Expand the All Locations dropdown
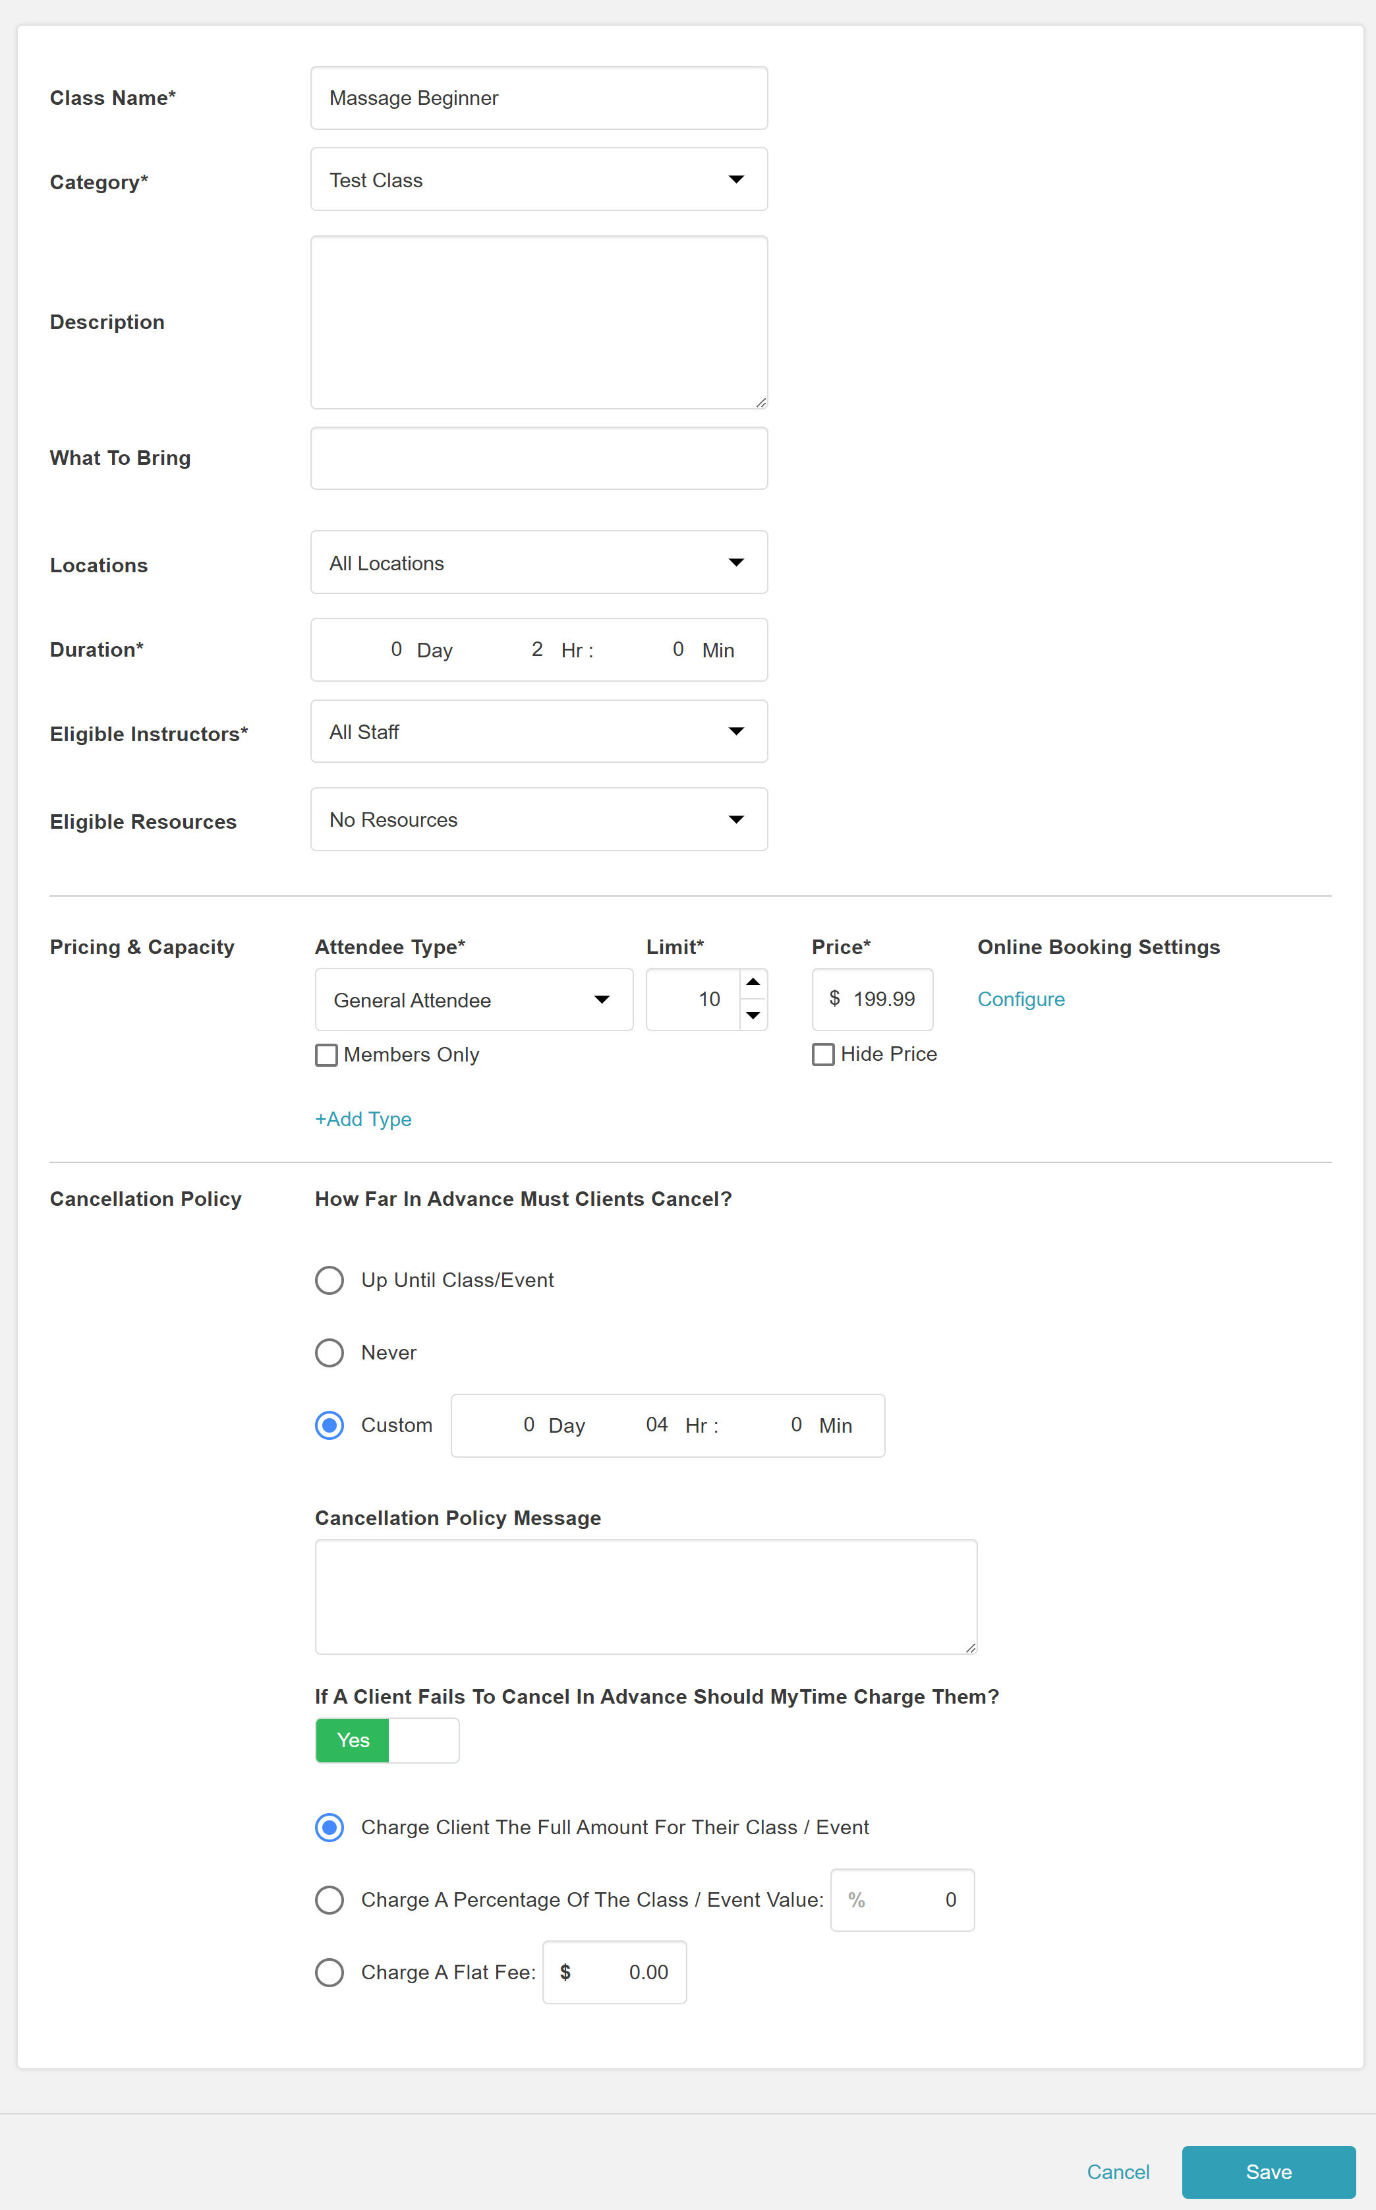 (539, 562)
